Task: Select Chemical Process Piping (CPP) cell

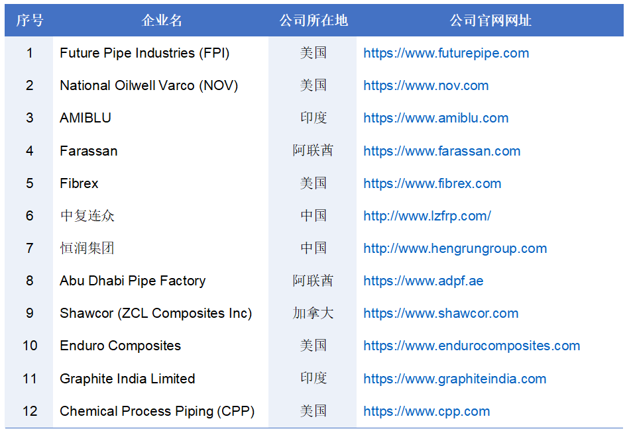Action: pos(157,411)
